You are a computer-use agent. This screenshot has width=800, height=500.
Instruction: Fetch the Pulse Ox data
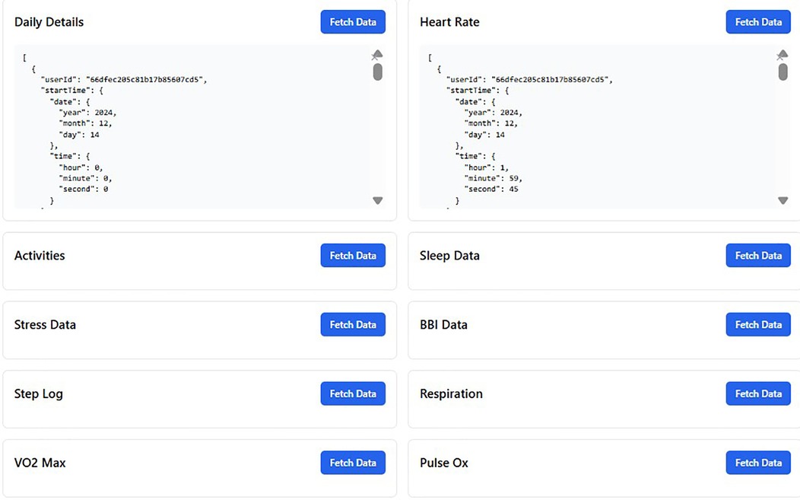point(757,463)
